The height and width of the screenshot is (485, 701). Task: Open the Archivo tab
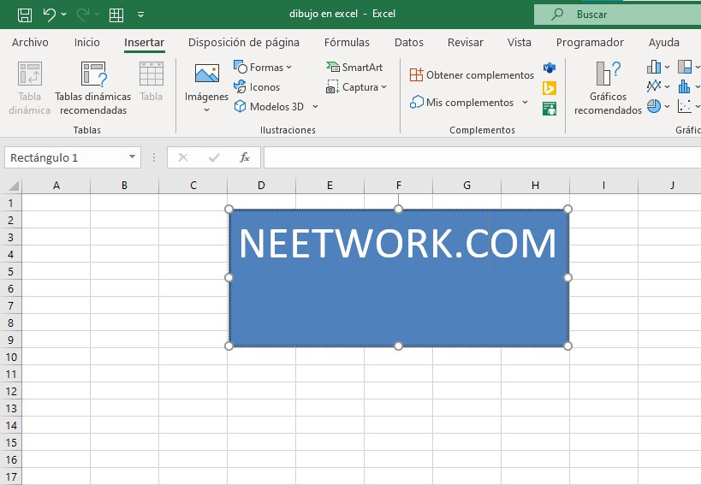click(x=30, y=43)
